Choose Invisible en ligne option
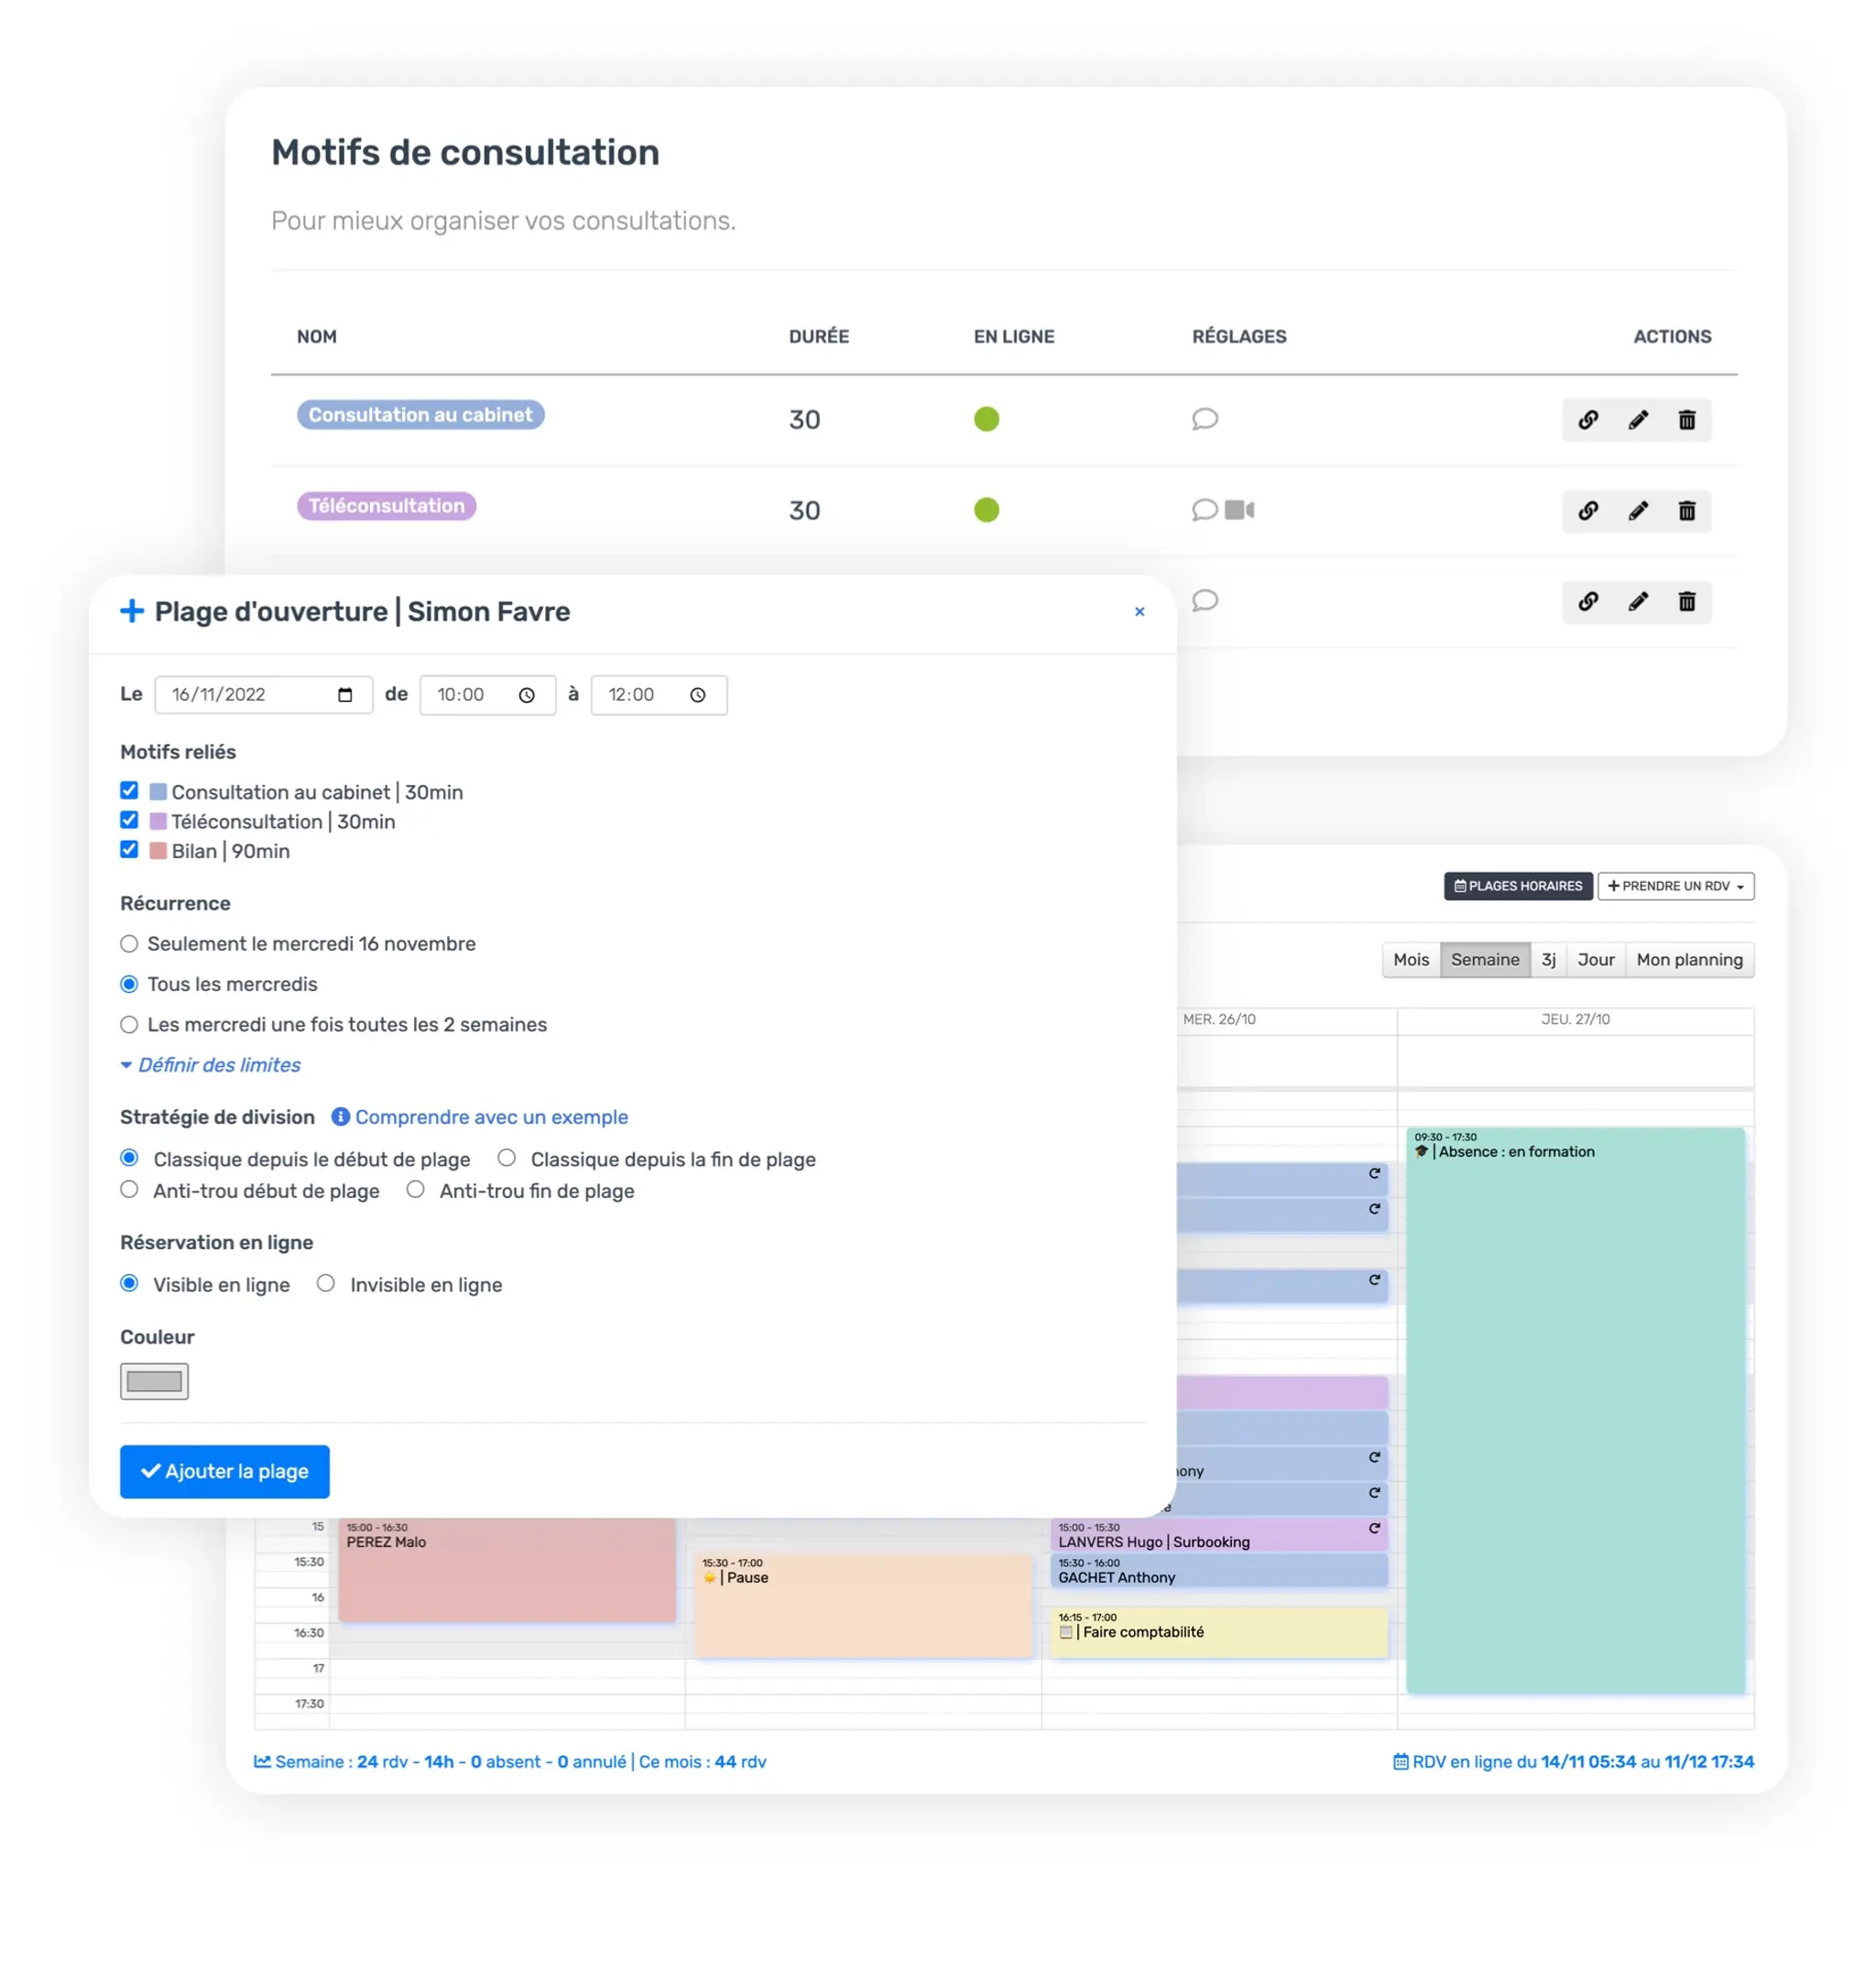 (326, 1284)
